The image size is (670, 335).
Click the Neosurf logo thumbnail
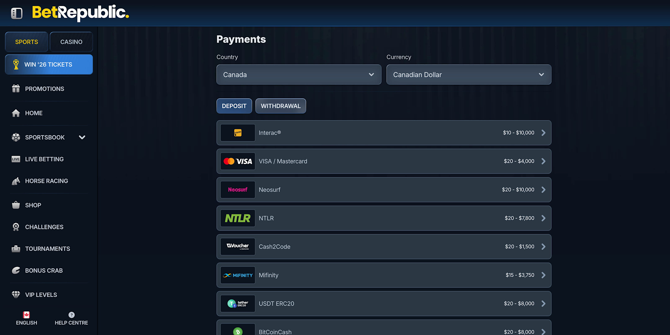238,190
